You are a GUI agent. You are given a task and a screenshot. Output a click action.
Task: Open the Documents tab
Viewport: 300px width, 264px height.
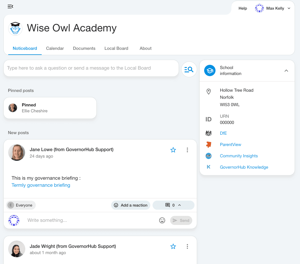pyautogui.click(x=84, y=48)
